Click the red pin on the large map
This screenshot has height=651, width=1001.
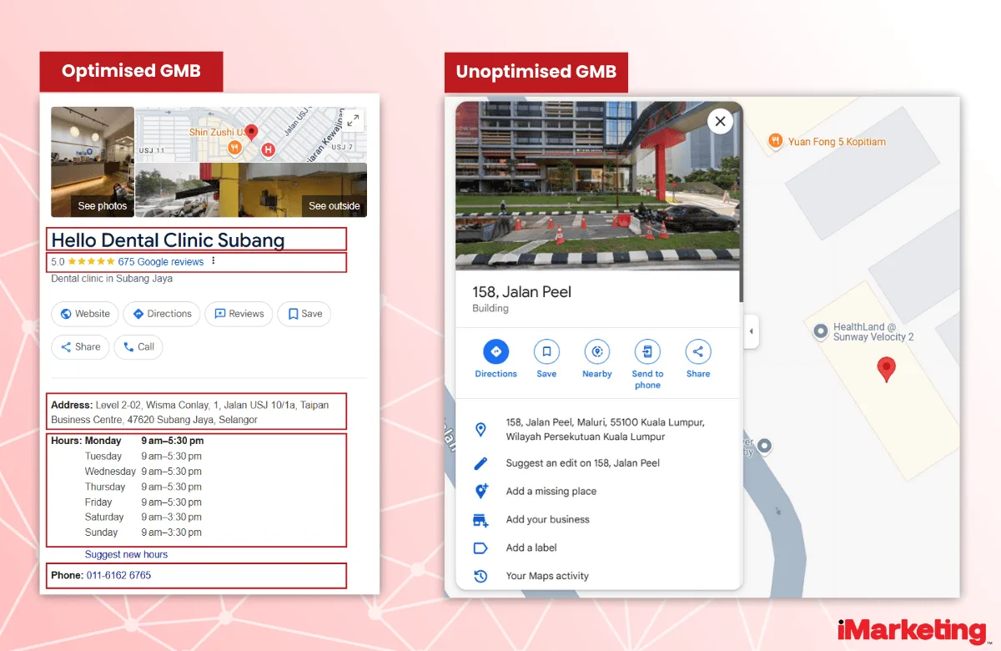[x=887, y=369]
